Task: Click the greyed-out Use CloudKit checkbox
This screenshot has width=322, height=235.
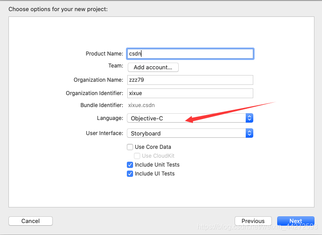Action: click(137, 156)
